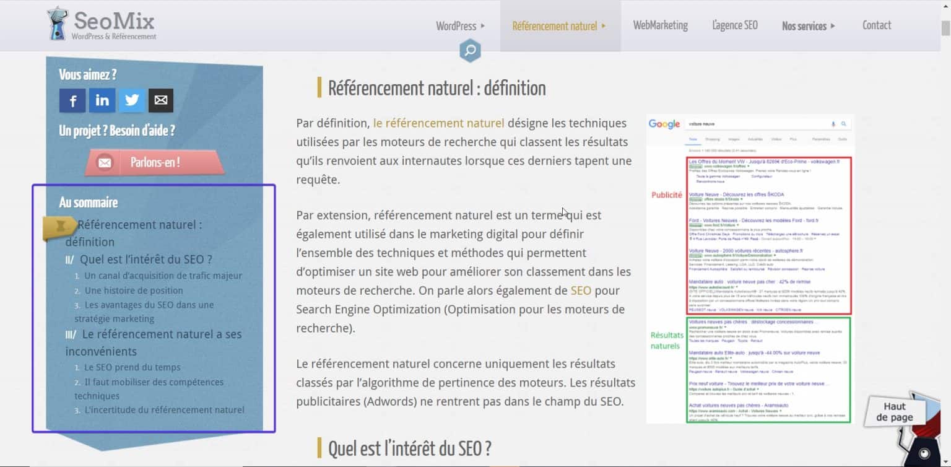Open the Référencement naturel dropdown
This screenshot has width=951, height=467.
556,25
